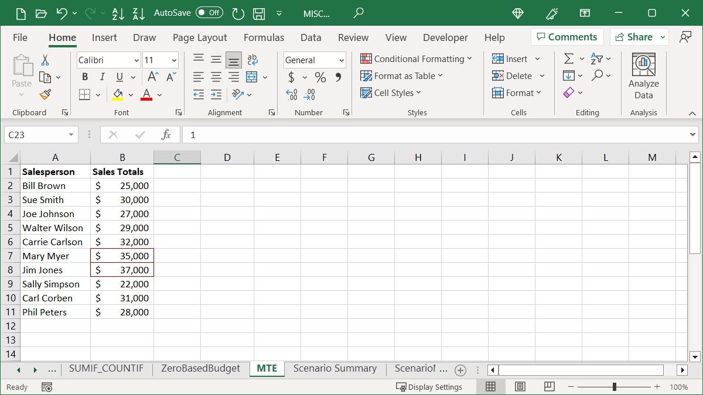Click the Analyze Data button
Viewport: 703px width, 395px height.
click(643, 75)
